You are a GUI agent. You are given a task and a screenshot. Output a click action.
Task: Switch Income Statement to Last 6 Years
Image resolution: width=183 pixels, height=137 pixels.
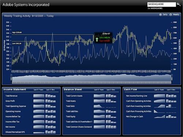38,90
